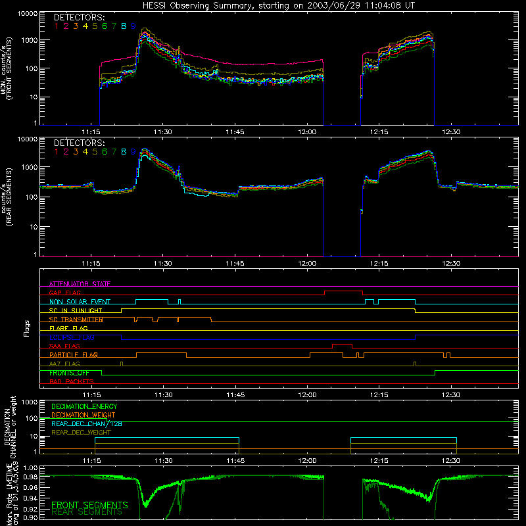The height and width of the screenshot is (526, 526).
Task: Click the 10000 tick on front segments axis
Action: pos(28,13)
